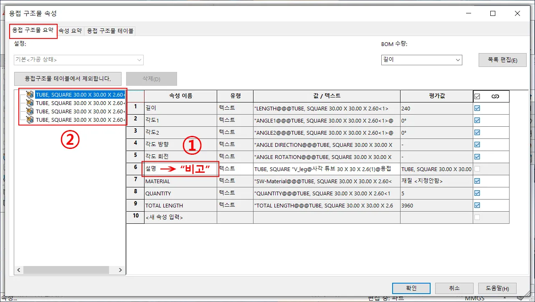Click the 확인 button to confirm

(411, 288)
